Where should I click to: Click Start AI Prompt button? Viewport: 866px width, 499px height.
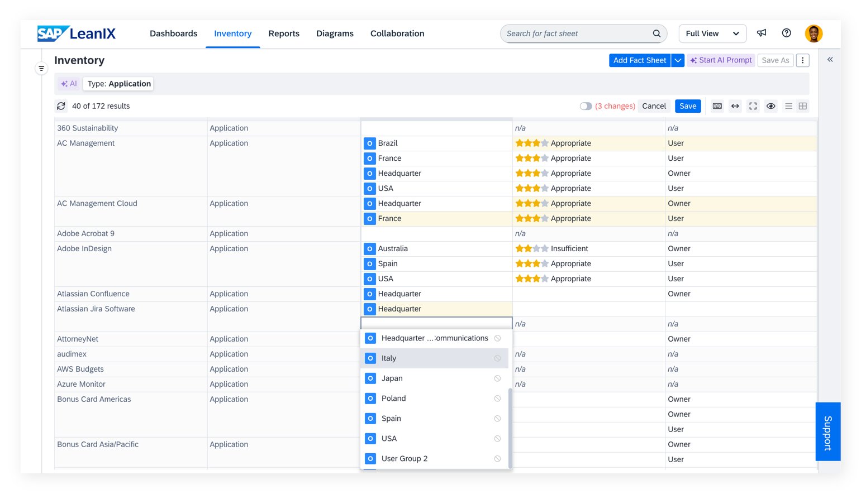[x=721, y=60]
